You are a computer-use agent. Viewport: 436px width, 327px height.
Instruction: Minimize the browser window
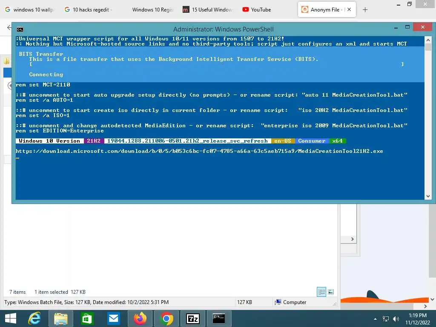[x=399, y=5]
